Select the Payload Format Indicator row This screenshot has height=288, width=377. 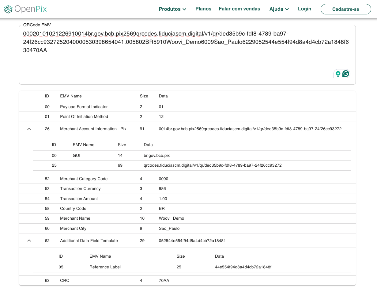click(x=84, y=107)
